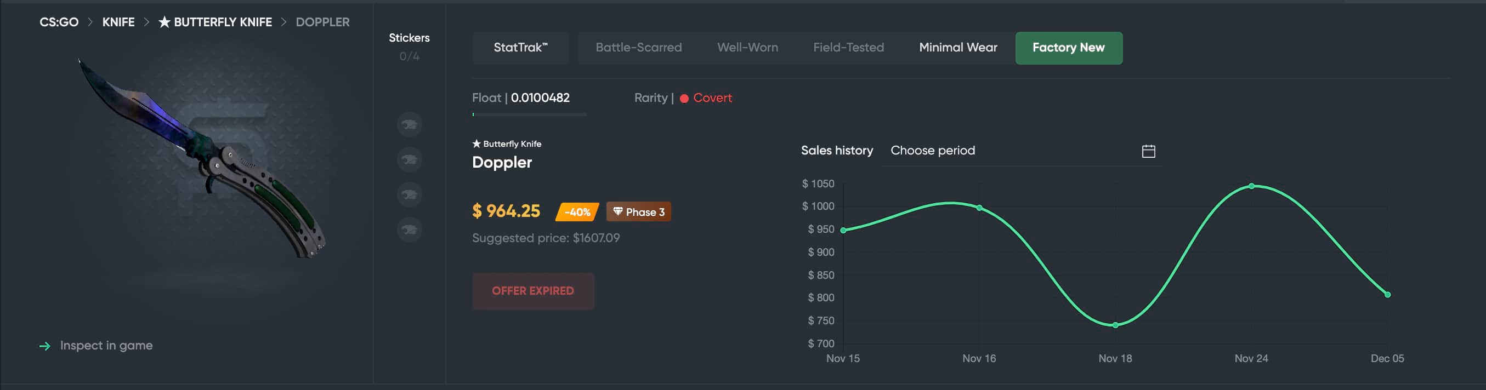
Task: Select the Field-Tested wear tab
Action: pos(848,48)
